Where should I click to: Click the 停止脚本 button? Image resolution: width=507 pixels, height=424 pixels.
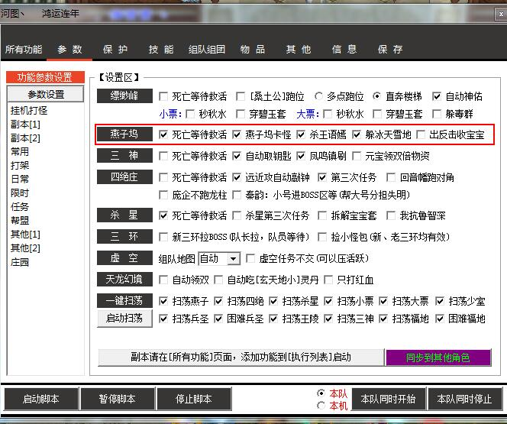(x=193, y=399)
